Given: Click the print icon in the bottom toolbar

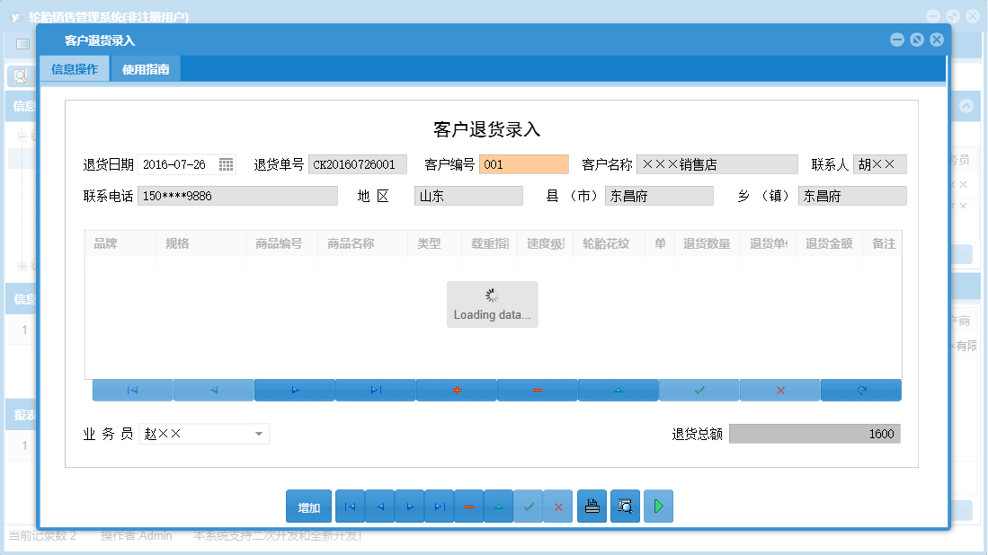Looking at the screenshot, I should [x=592, y=506].
